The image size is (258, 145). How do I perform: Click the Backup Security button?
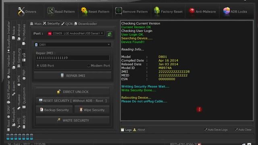(x=54, y=110)
